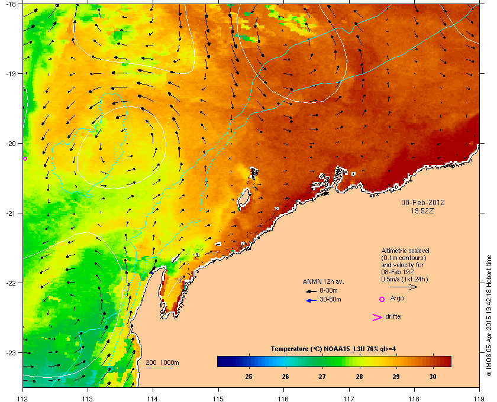
Task: Click the large oval island off the coast
Action: [x=244, y=198]
